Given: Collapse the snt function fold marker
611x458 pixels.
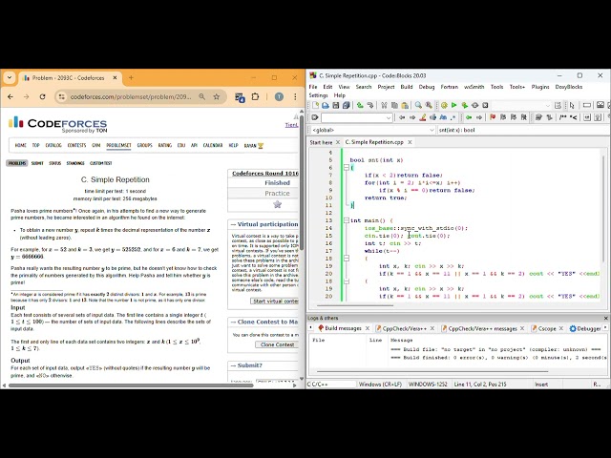Looking at the screenshot, I should point(346,168).
